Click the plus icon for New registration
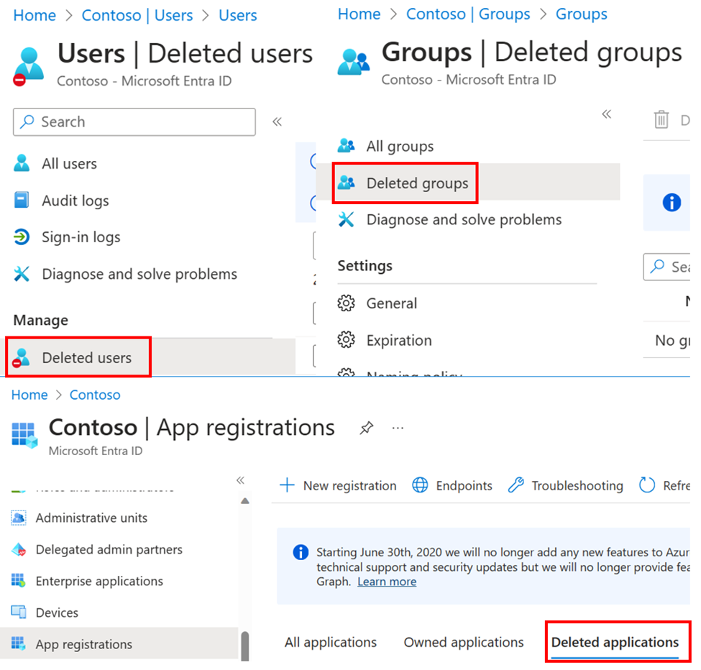This screenshot has height=670, width=701. [x=287, y=485]
